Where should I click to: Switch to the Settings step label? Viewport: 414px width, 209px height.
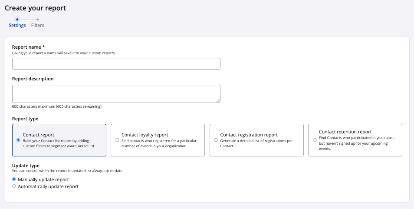[x=17, y=25]
